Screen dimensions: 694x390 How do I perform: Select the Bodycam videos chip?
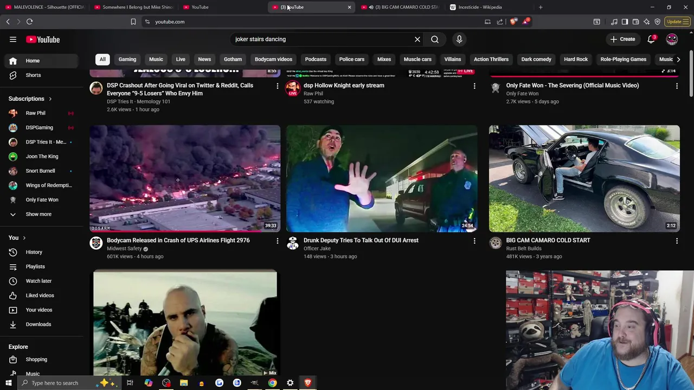pyautogui.click(x=273, y=60)
